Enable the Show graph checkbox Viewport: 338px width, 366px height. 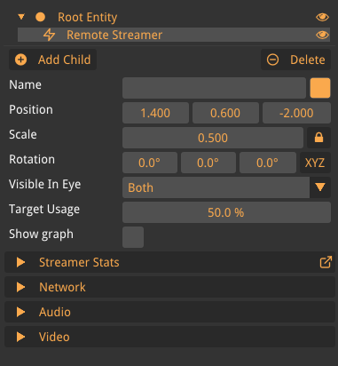pyautogui.click(x=133, y=237)
